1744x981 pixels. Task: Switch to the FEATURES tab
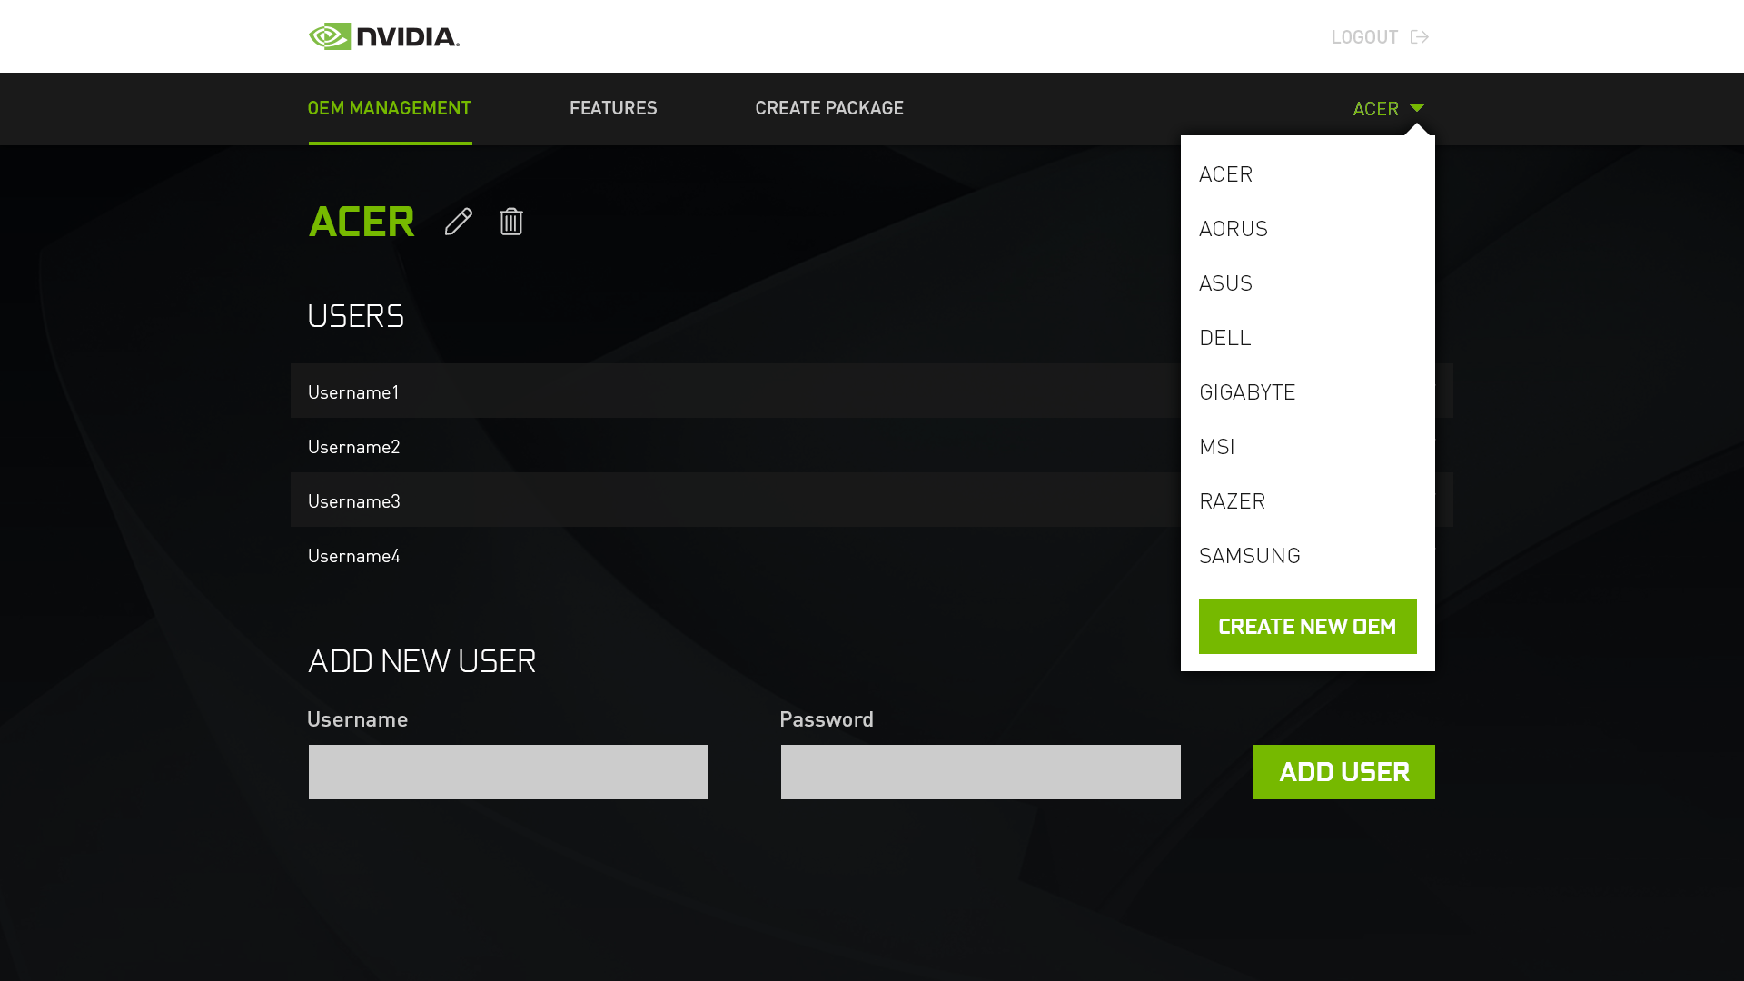(613, 109)
